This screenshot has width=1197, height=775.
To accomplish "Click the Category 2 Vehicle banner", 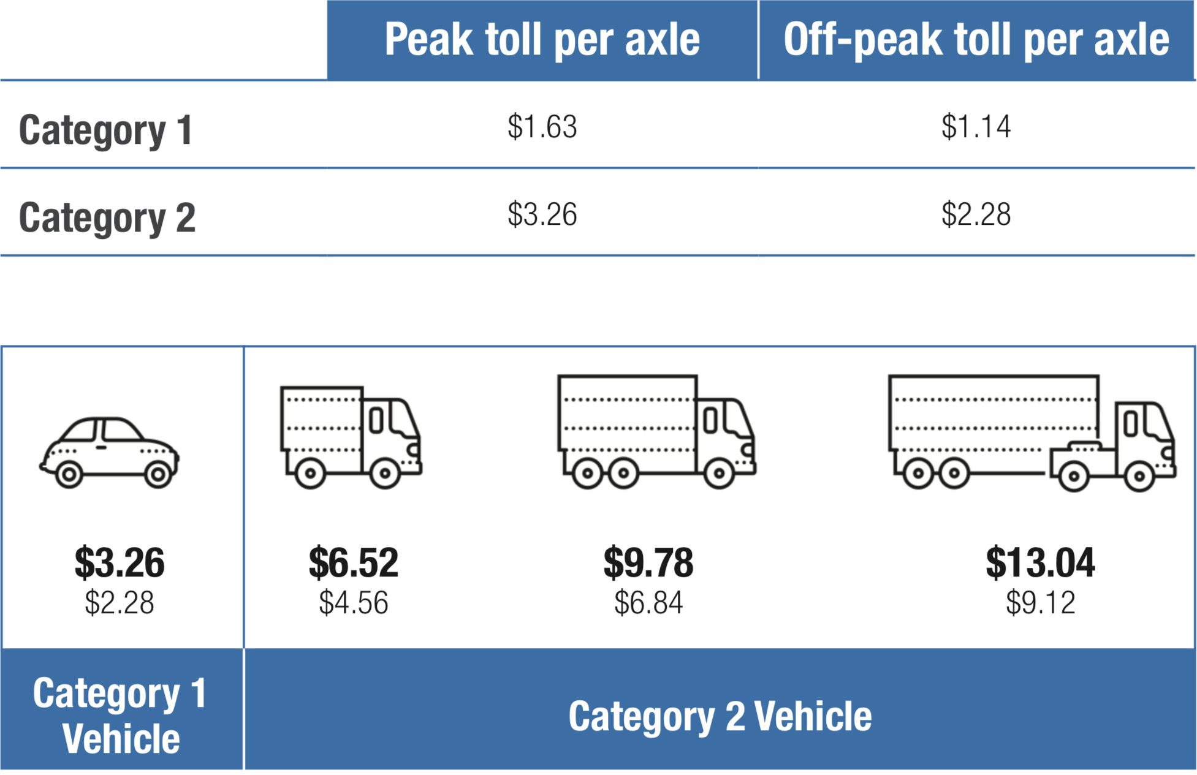I will (720, 709).
